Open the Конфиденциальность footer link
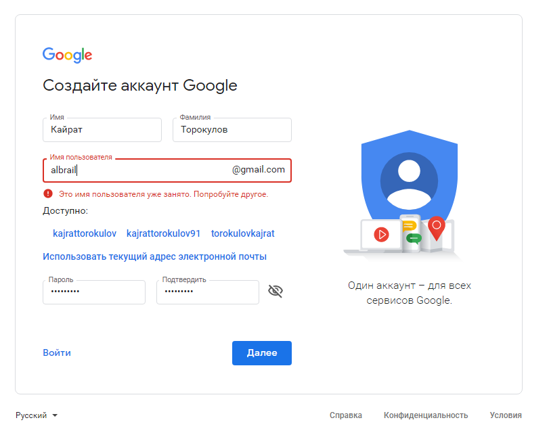Screen dimensions: 549x435 [426, 415]
